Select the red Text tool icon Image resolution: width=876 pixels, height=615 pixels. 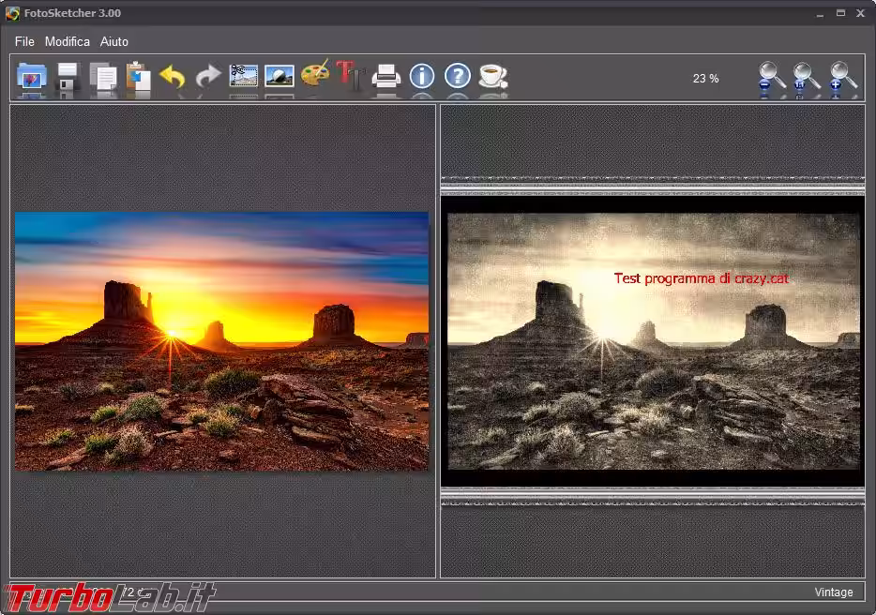point(350,76)
